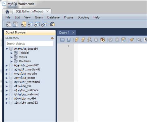Create a new view icon
The width and height of the screenshot is (147, 122).
tap(37, 24)
